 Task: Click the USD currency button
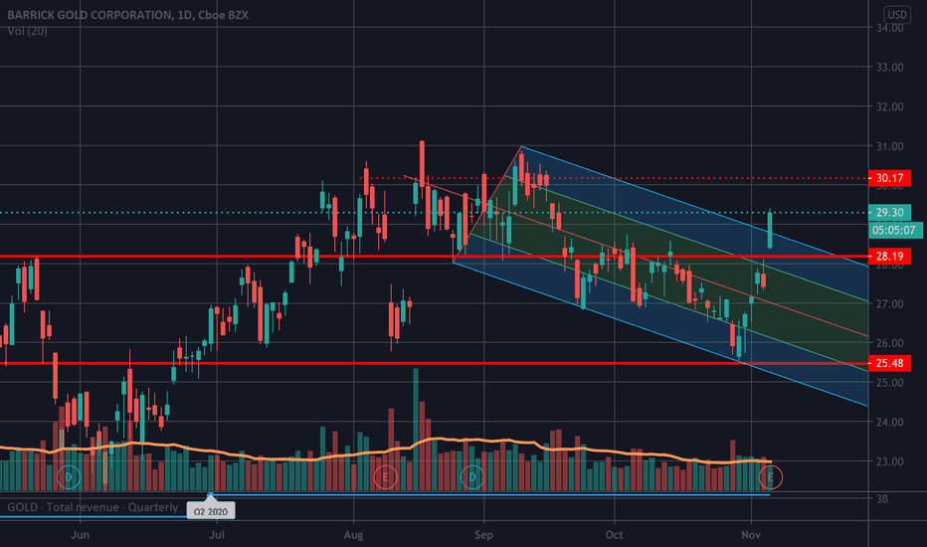[x=896, y=14]
